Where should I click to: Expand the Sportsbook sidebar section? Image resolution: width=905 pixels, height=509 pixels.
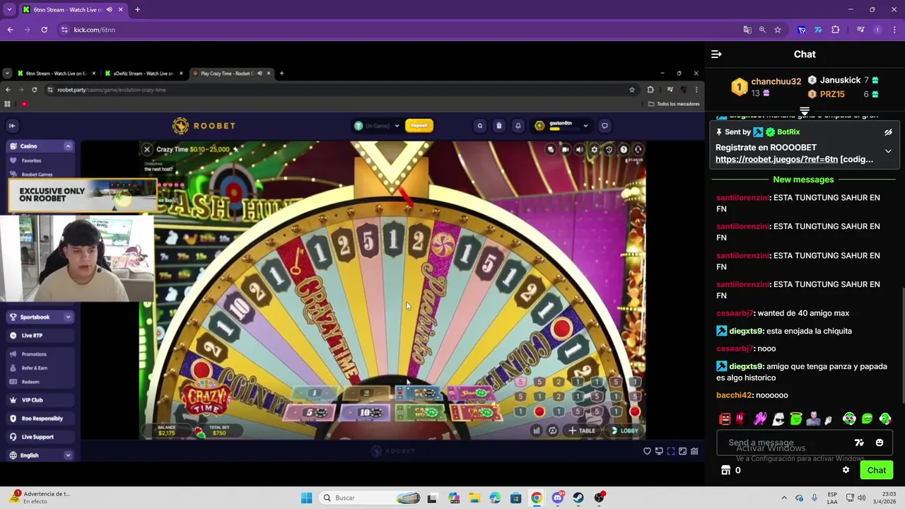point(68,317)
